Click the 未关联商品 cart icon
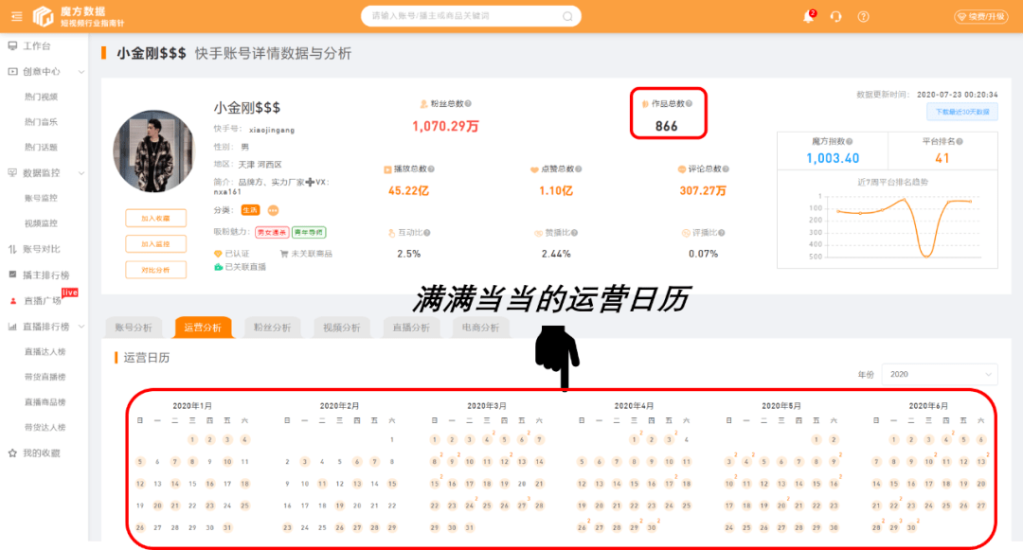The image size is (1023, 550). (284, 254)
